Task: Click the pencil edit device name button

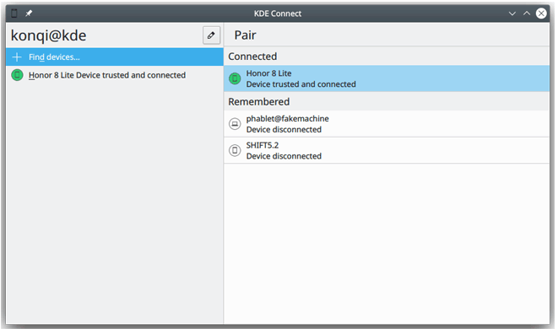Action: click(x=211, y=35)
